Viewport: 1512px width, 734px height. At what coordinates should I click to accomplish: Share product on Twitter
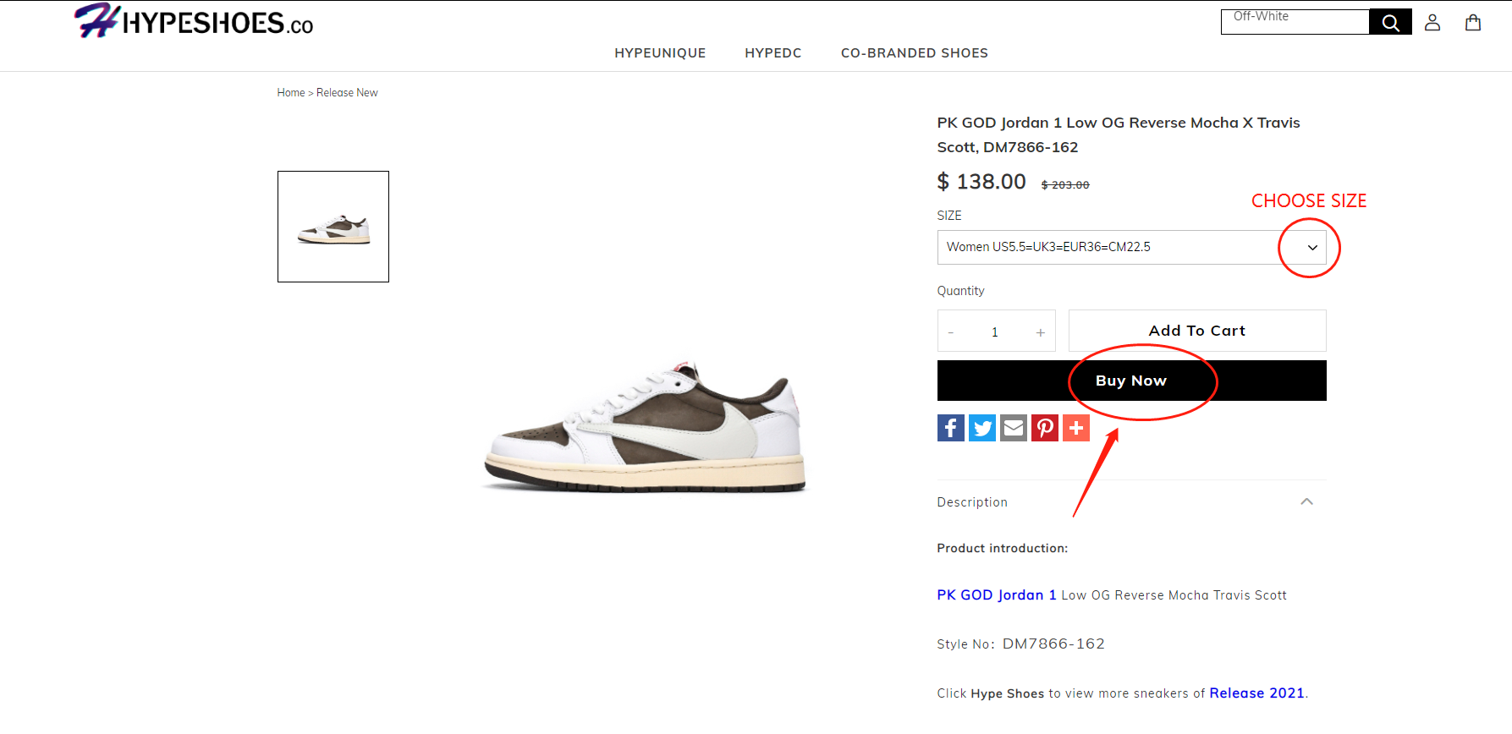tap(982, 428)
